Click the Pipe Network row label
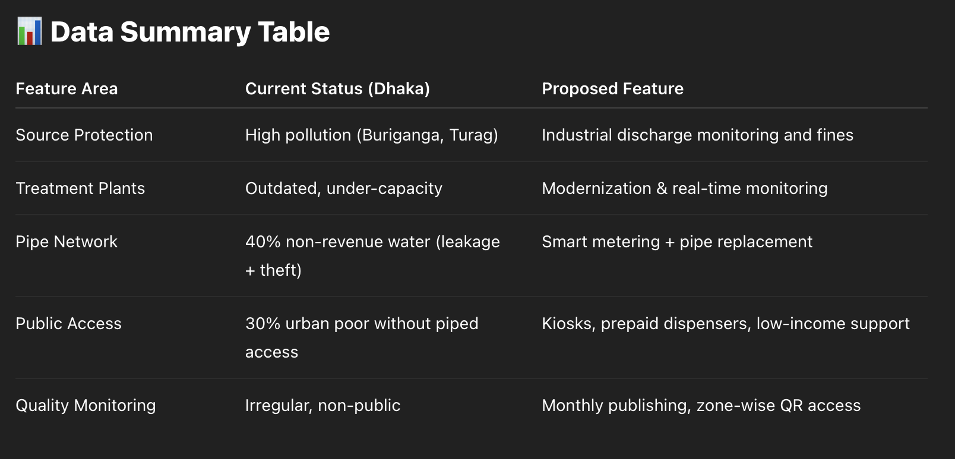Screen dimensions: 955x459 point(67,242)
